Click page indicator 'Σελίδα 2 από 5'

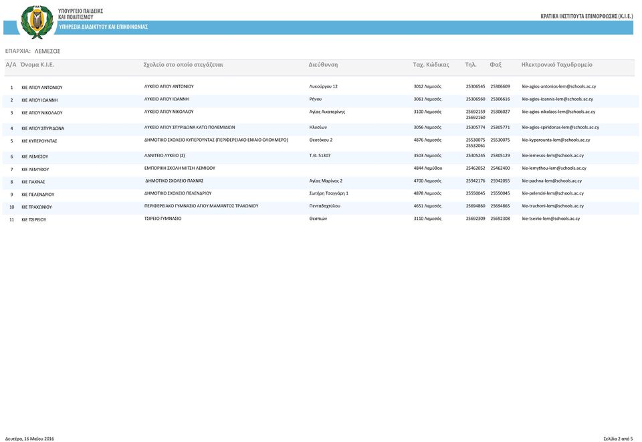click(618, 439)
